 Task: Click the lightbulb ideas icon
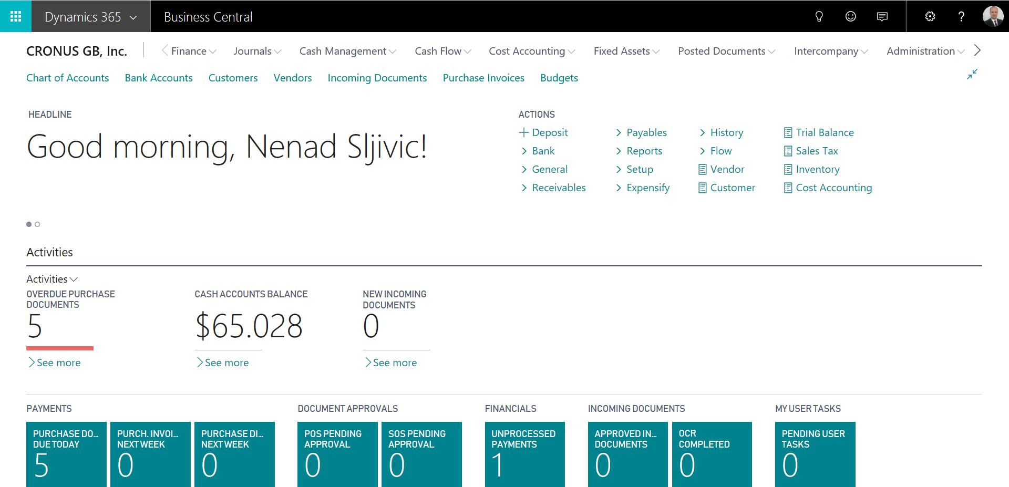[x=819, y=17]
